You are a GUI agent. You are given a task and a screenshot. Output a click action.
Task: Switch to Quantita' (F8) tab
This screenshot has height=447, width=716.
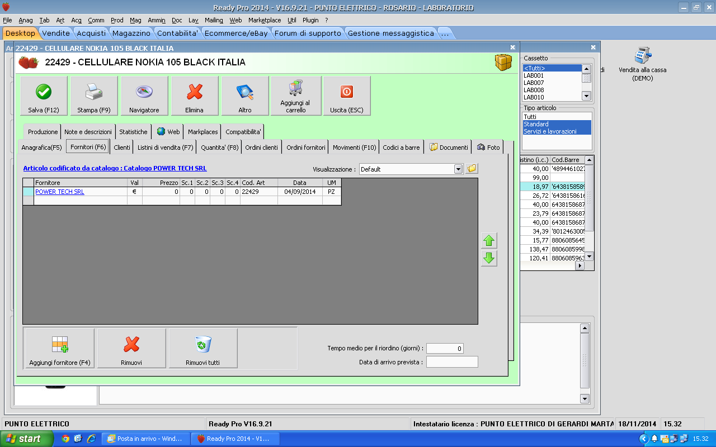[220, 148]
